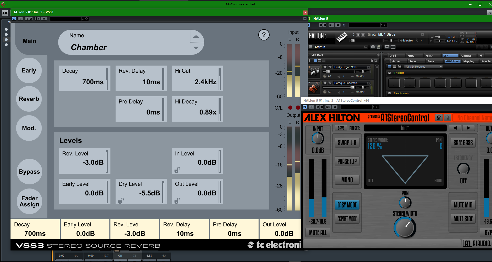This screenshot has height=262, width=492.
Task: Open Fader Assign in VSS3
Action: (x=29, y=201)
